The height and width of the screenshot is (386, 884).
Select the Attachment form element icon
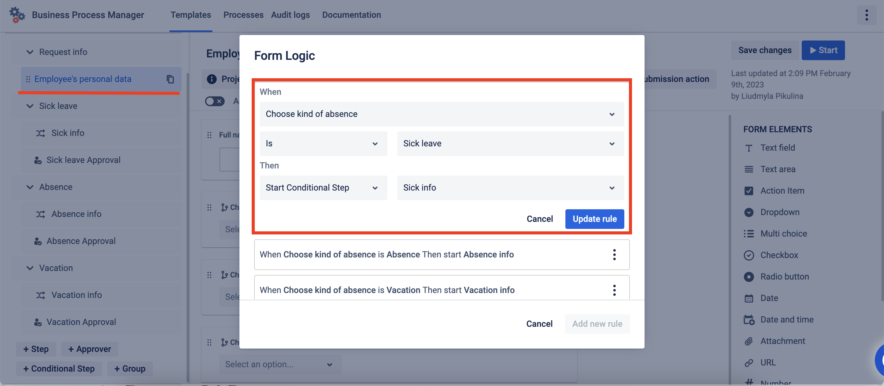(x=748, y=341)
